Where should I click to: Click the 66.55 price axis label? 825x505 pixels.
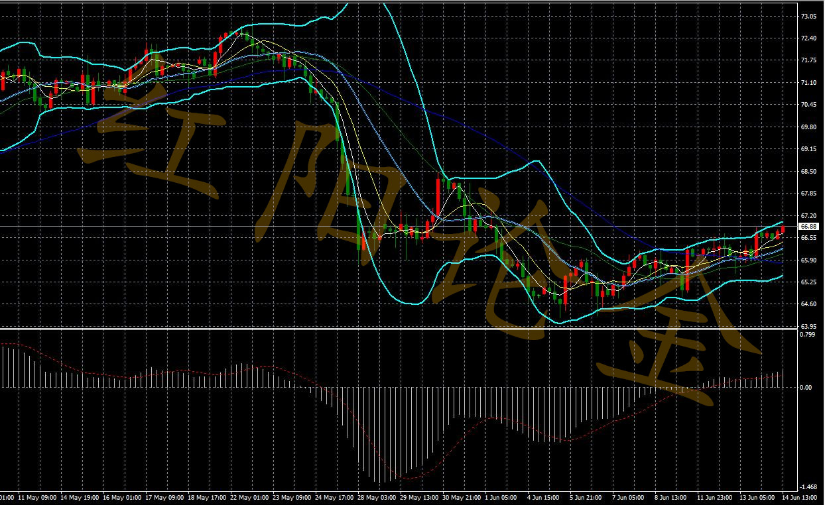coord(809,238)
